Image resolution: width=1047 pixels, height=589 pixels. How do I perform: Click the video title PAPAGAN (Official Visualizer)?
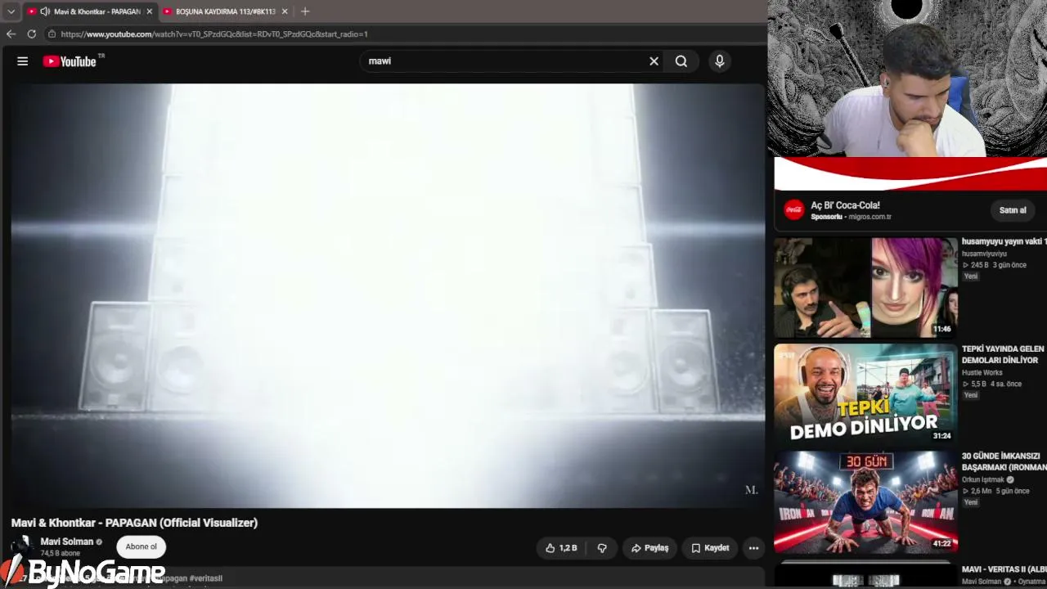(x=134, y=523)
